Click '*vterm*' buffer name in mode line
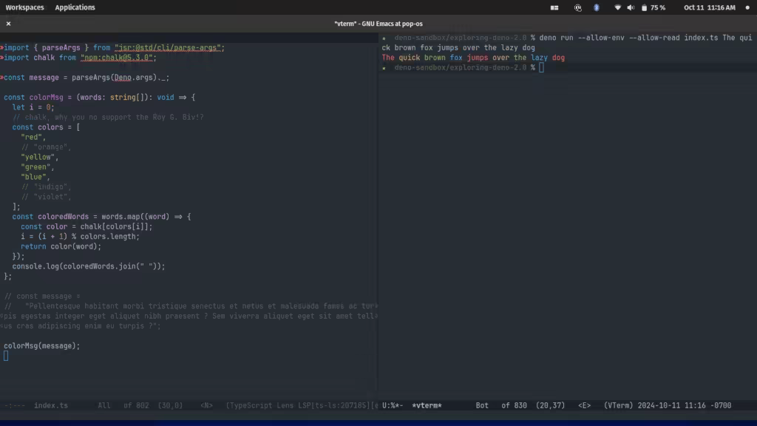757x426 pixels. [x=427, y=405]
